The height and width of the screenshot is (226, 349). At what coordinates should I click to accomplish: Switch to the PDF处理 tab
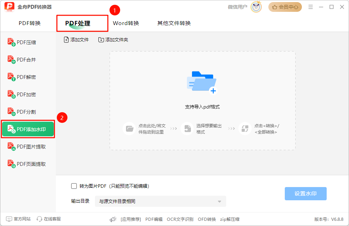tap(78, 23)
